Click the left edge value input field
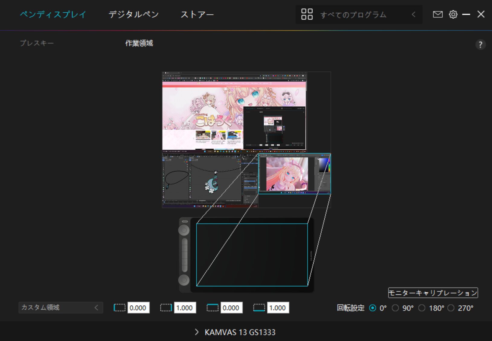The image size is (492, 341). pos(138,308)
